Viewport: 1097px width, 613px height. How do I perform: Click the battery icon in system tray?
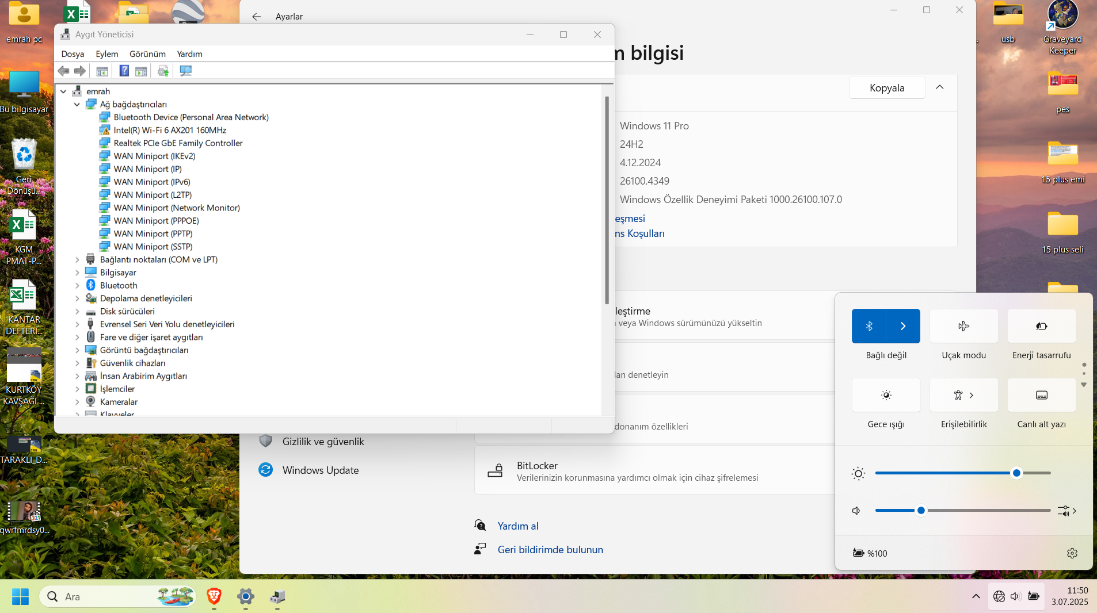[x=1034, y=596]
